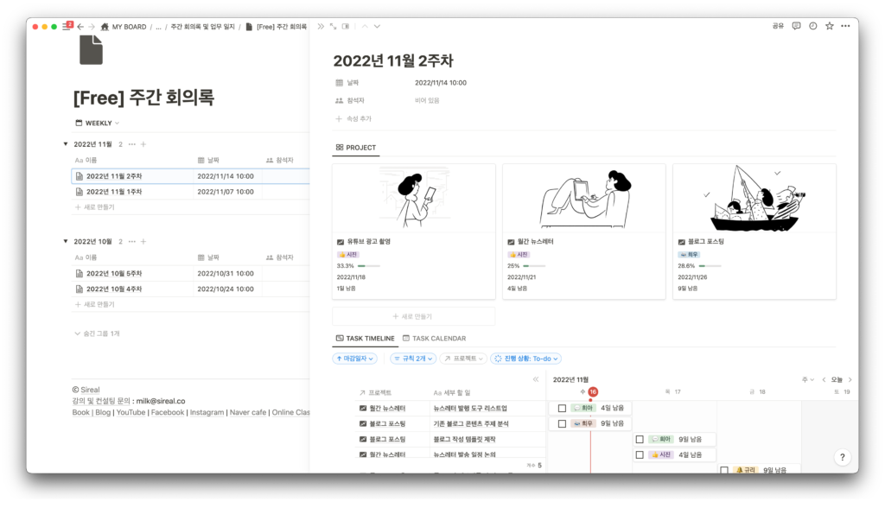Check the 뉴스레터 발행 도구 리스트업 task checkbox

(562, 408)
